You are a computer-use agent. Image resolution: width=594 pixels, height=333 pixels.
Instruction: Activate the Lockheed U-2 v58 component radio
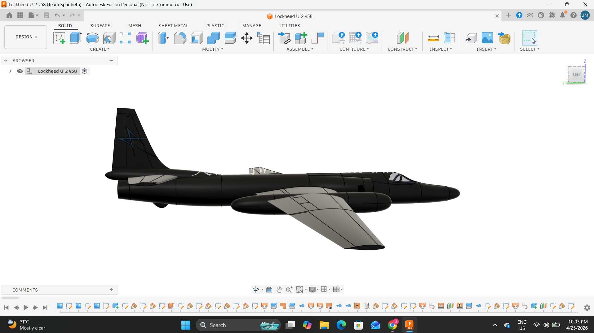(85, 71)
